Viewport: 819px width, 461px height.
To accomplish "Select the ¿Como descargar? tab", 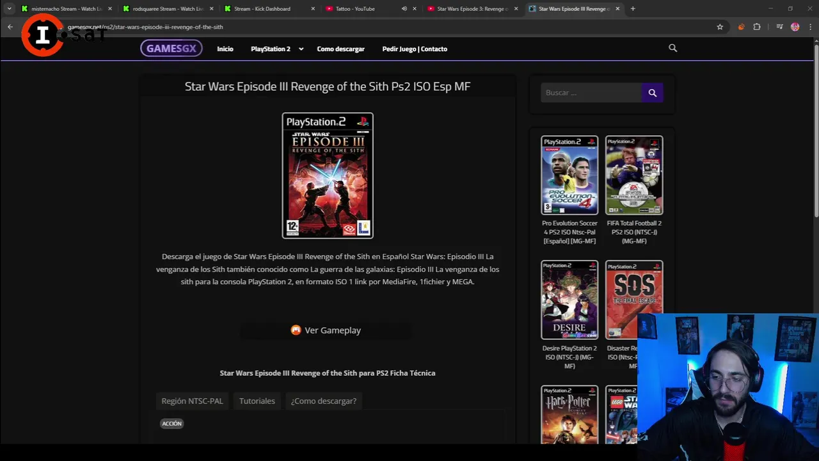I will point(324,401).
